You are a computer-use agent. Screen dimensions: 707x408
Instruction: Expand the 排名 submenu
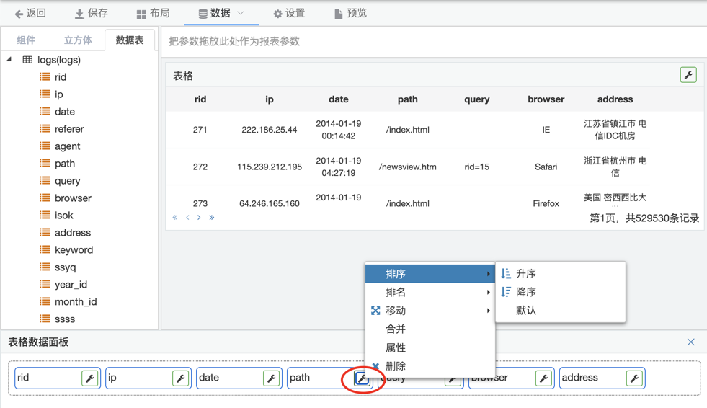[x=430, y=292]
